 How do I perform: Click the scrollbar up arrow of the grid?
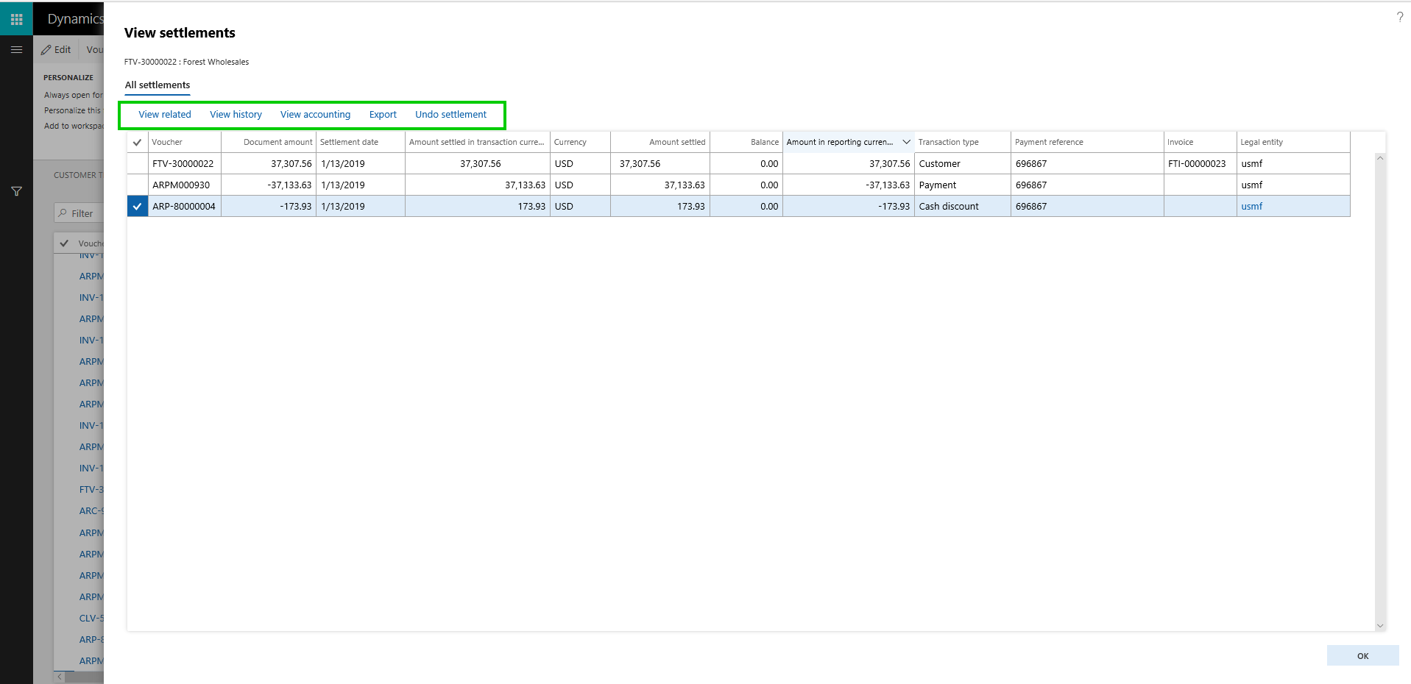(1380, 157)
